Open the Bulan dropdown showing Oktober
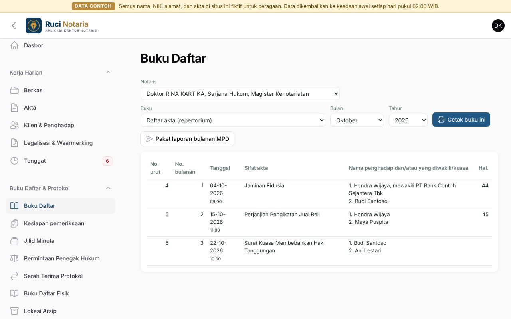 click(x=357, y=120)
